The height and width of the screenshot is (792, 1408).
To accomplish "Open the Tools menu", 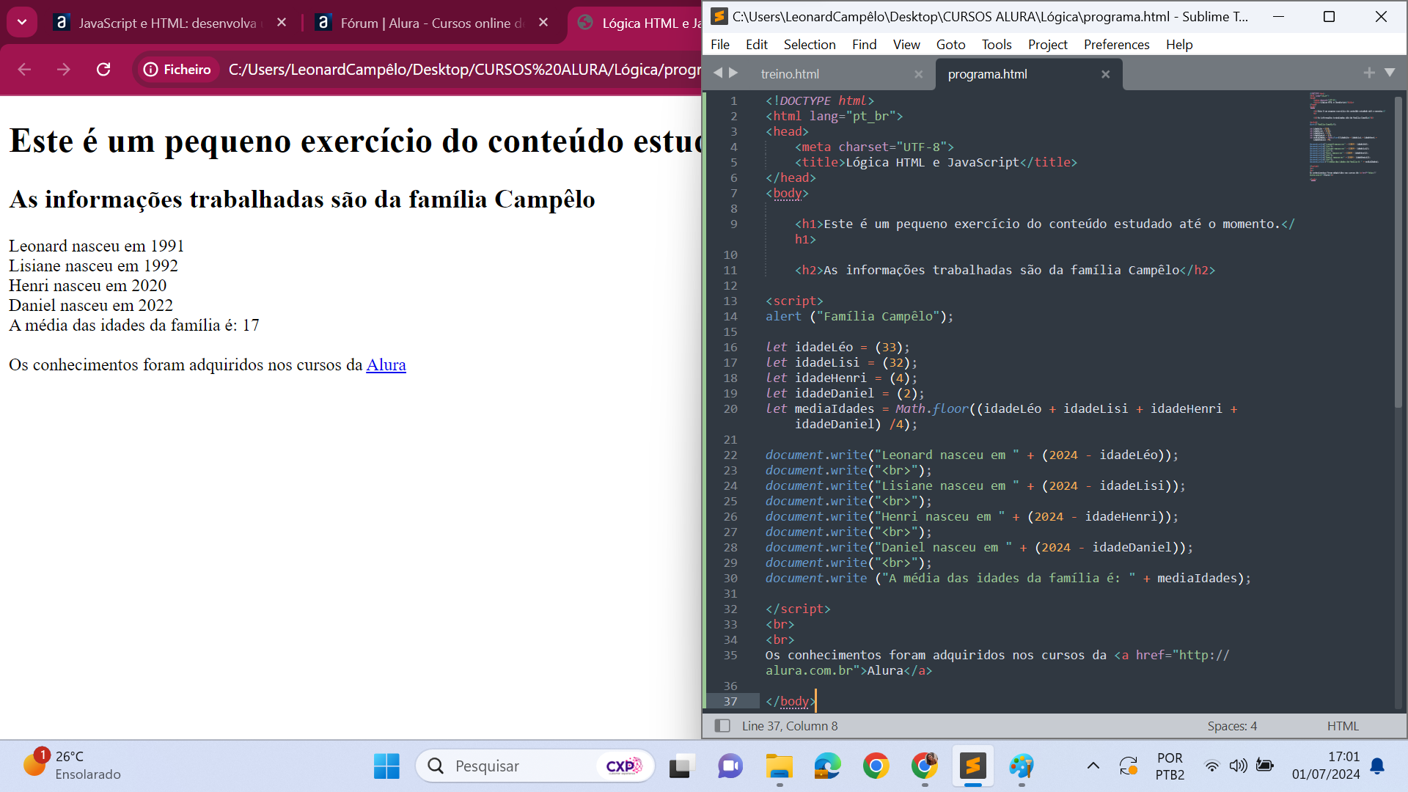I will [x=997, y=45].
